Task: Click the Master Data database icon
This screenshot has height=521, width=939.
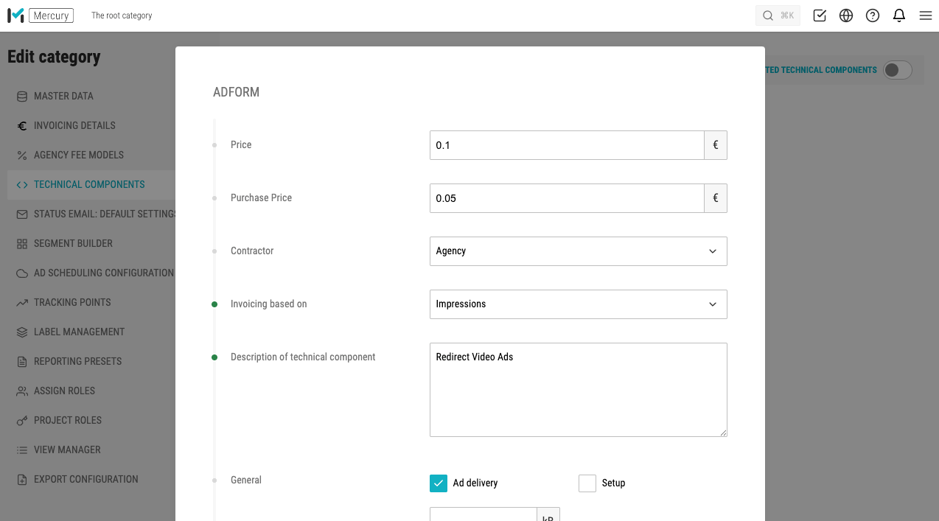Action: pos(22,96)
